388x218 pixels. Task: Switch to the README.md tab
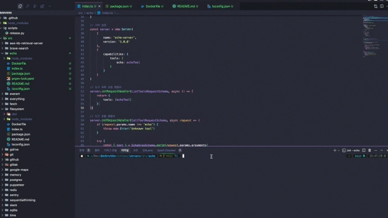click(185, 6)
